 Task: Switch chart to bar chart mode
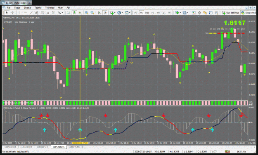tap(69, 13)
